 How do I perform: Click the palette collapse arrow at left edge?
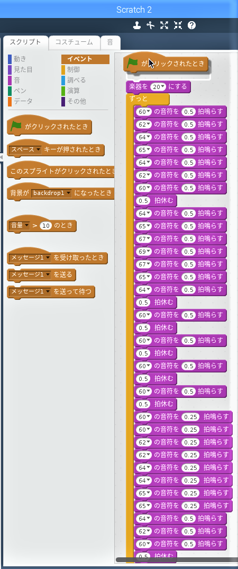(2, 157)
